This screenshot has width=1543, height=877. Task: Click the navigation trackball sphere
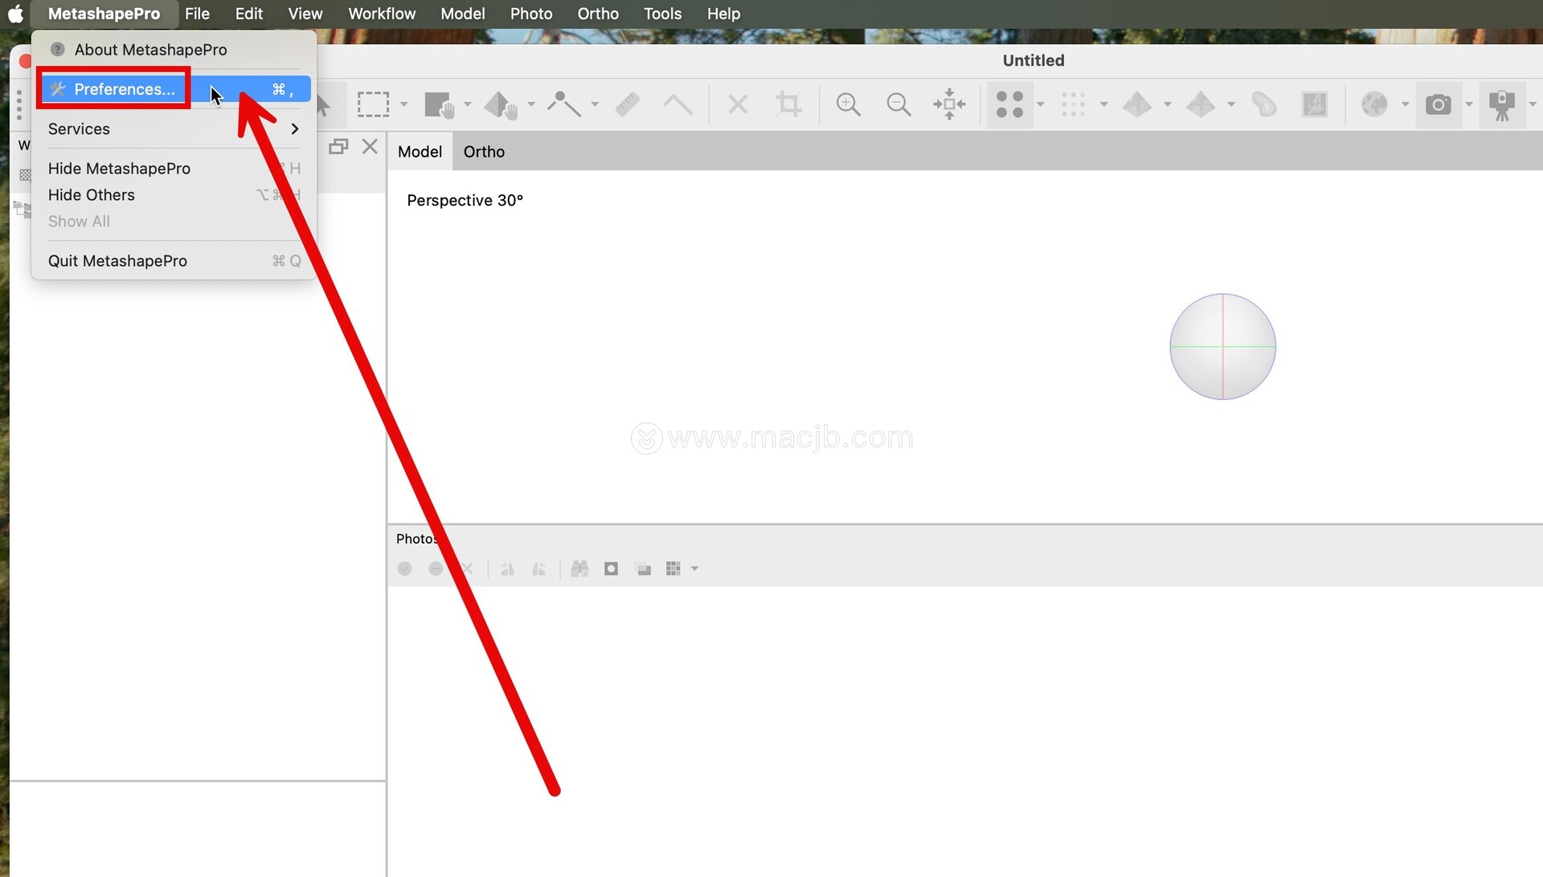click(x=1222, y=346)
